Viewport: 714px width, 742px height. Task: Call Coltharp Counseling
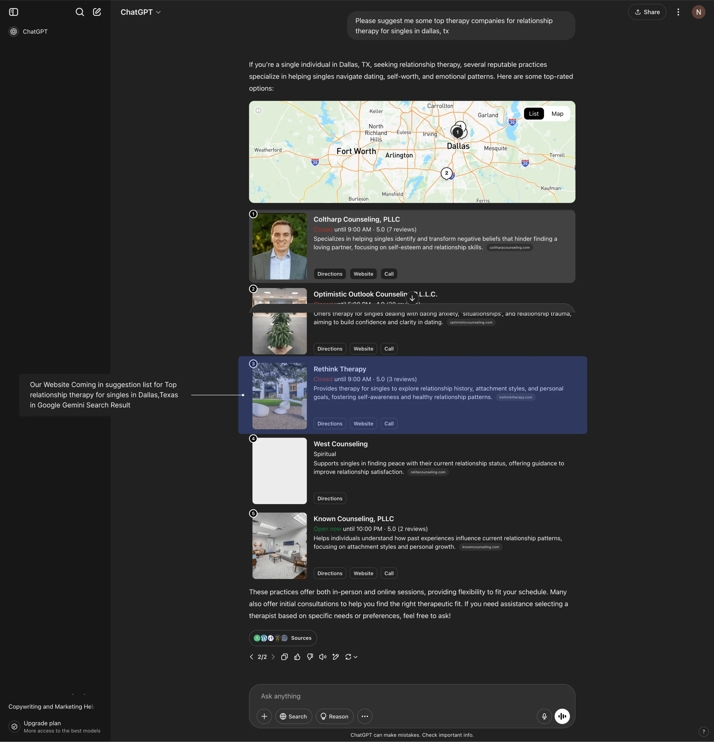click(389, 274)
